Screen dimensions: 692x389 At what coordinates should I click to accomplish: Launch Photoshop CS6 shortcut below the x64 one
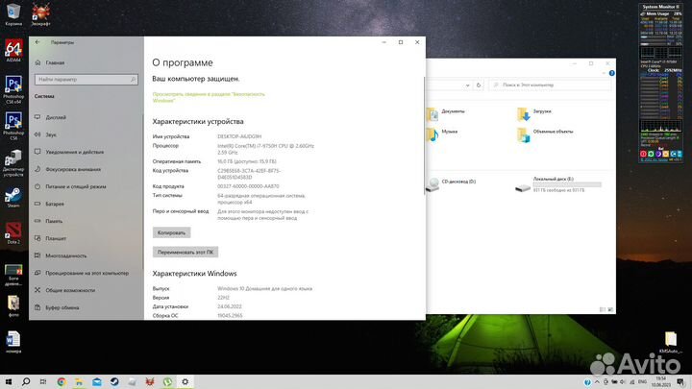coord(13,126)
